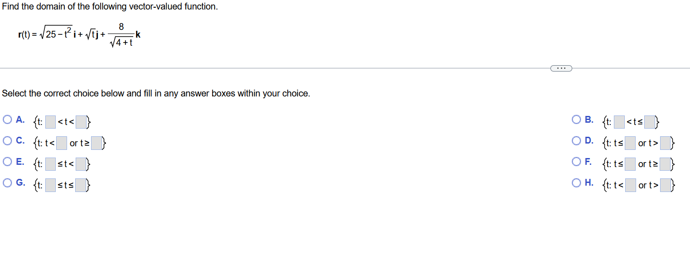Pick radio button for choice F
690x264 pixels.
tap(576, 162)
